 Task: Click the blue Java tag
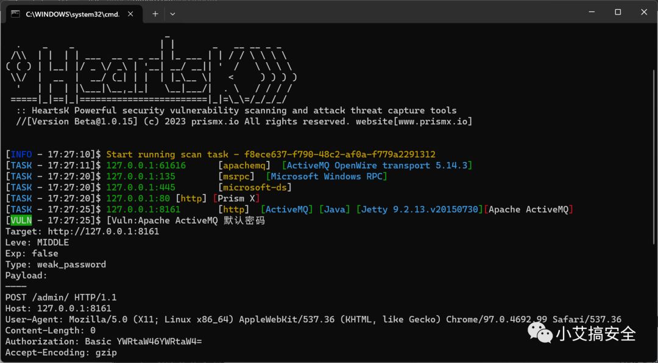[334, 209]
